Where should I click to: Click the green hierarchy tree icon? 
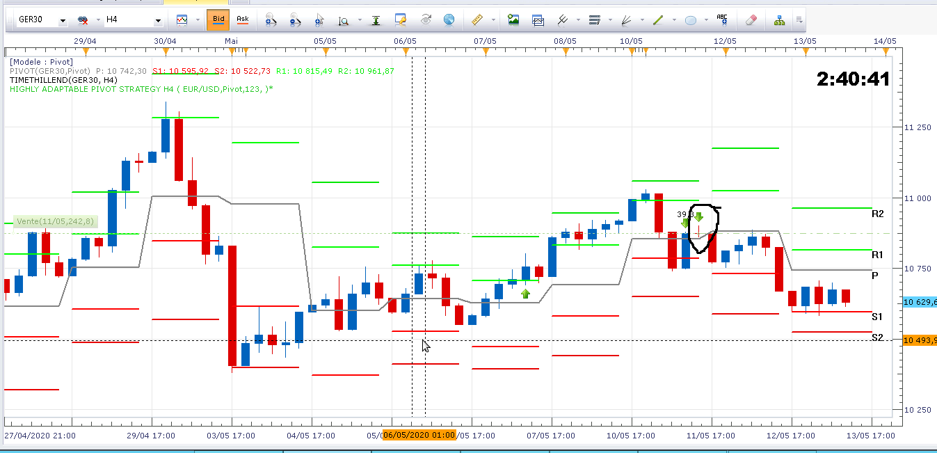coord(779,20)
